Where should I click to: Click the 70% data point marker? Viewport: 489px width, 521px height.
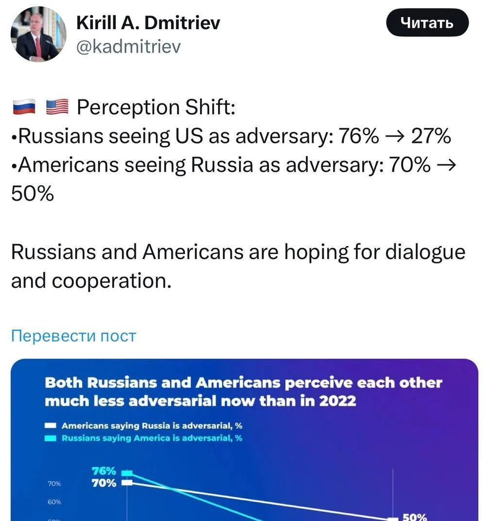(127, 483)
